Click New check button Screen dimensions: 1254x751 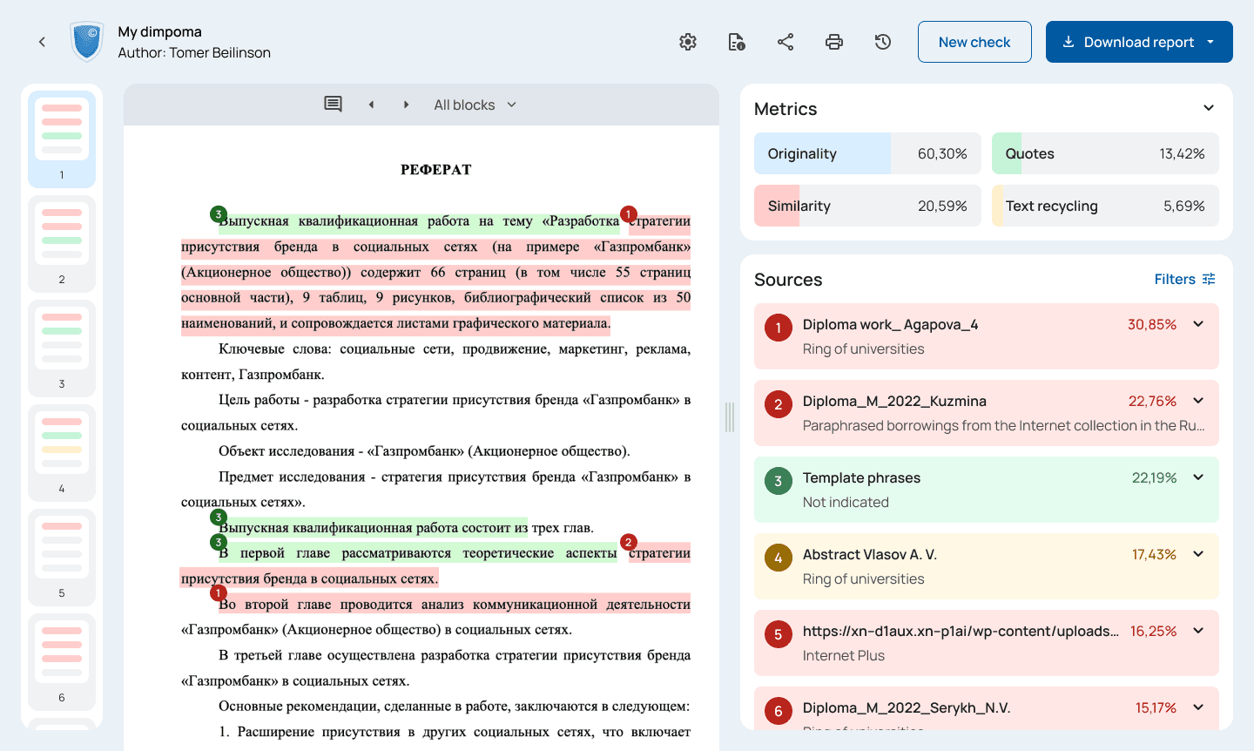[974, 42]
